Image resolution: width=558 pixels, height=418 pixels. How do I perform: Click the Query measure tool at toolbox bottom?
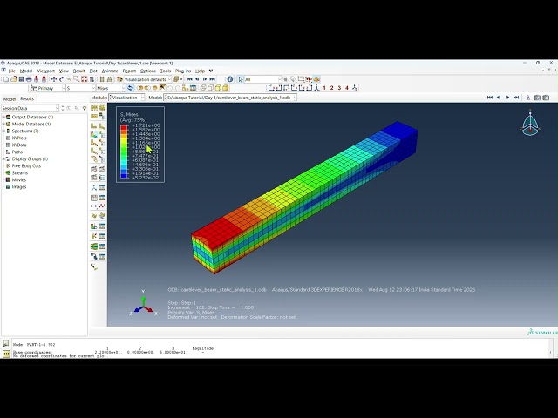point(94,266)
